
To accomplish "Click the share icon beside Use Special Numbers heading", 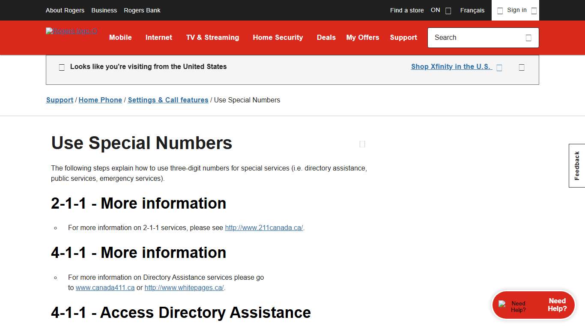I will pyautogui.click(x=362, y=144).
